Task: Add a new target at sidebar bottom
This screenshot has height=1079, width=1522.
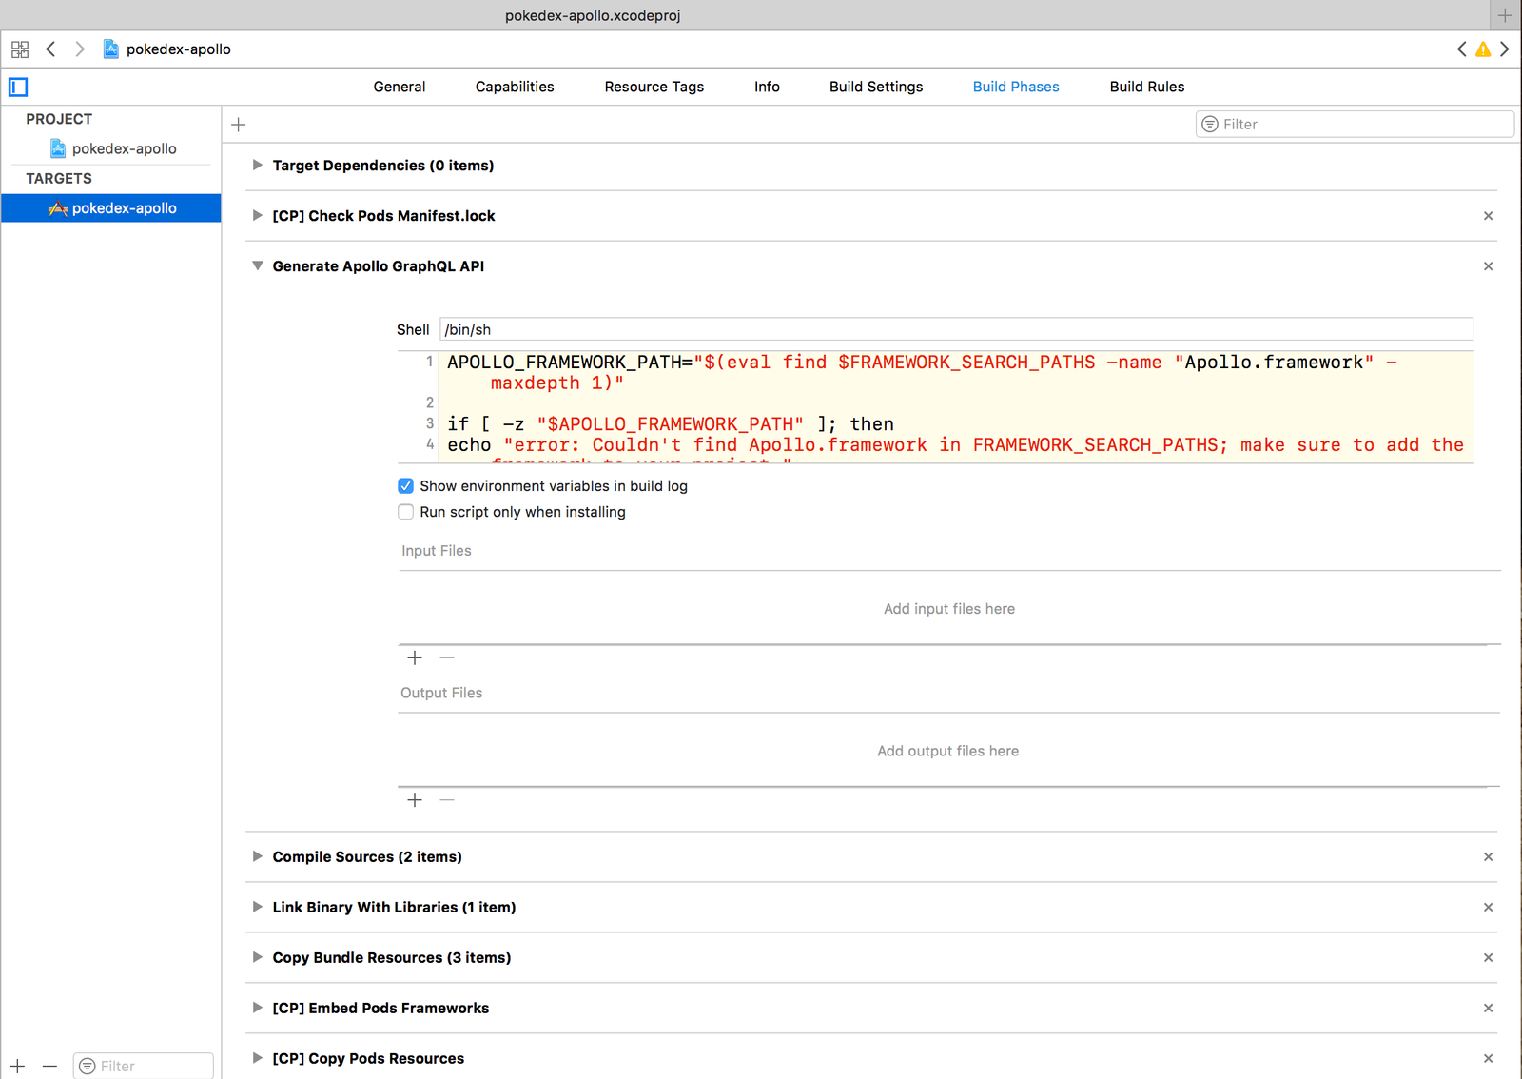Action: click(x=18, y=1067)
